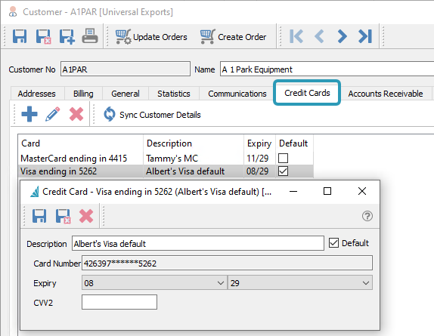Click Save and New icon in customer toolbar
Viewport: 434px width, 336px height.
[67, 36]
